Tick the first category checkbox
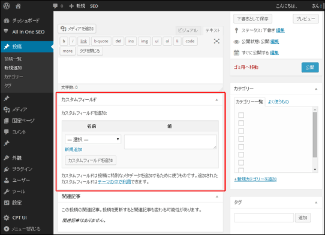The image size is (325, 235). (x=241, y=115)
